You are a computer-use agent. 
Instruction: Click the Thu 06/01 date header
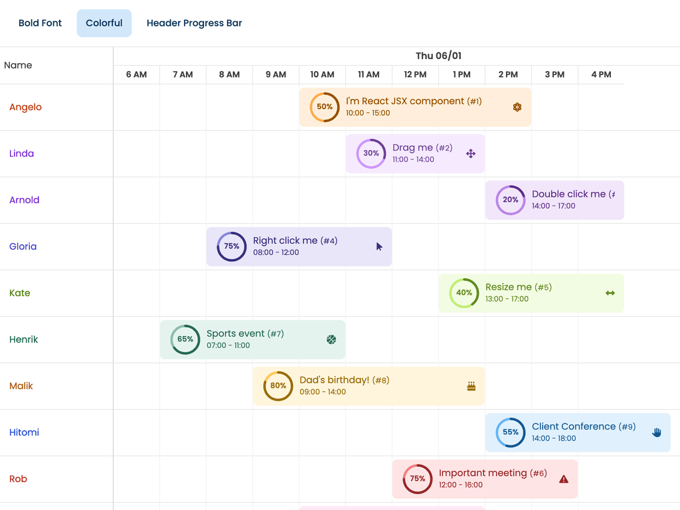pyautogui.click(x=438, y=56)
